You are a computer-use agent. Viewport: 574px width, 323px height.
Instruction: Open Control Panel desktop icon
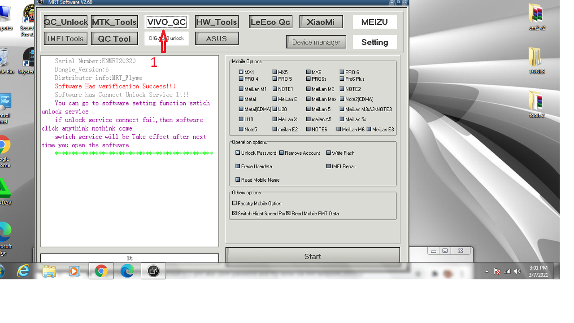(4, 109)
